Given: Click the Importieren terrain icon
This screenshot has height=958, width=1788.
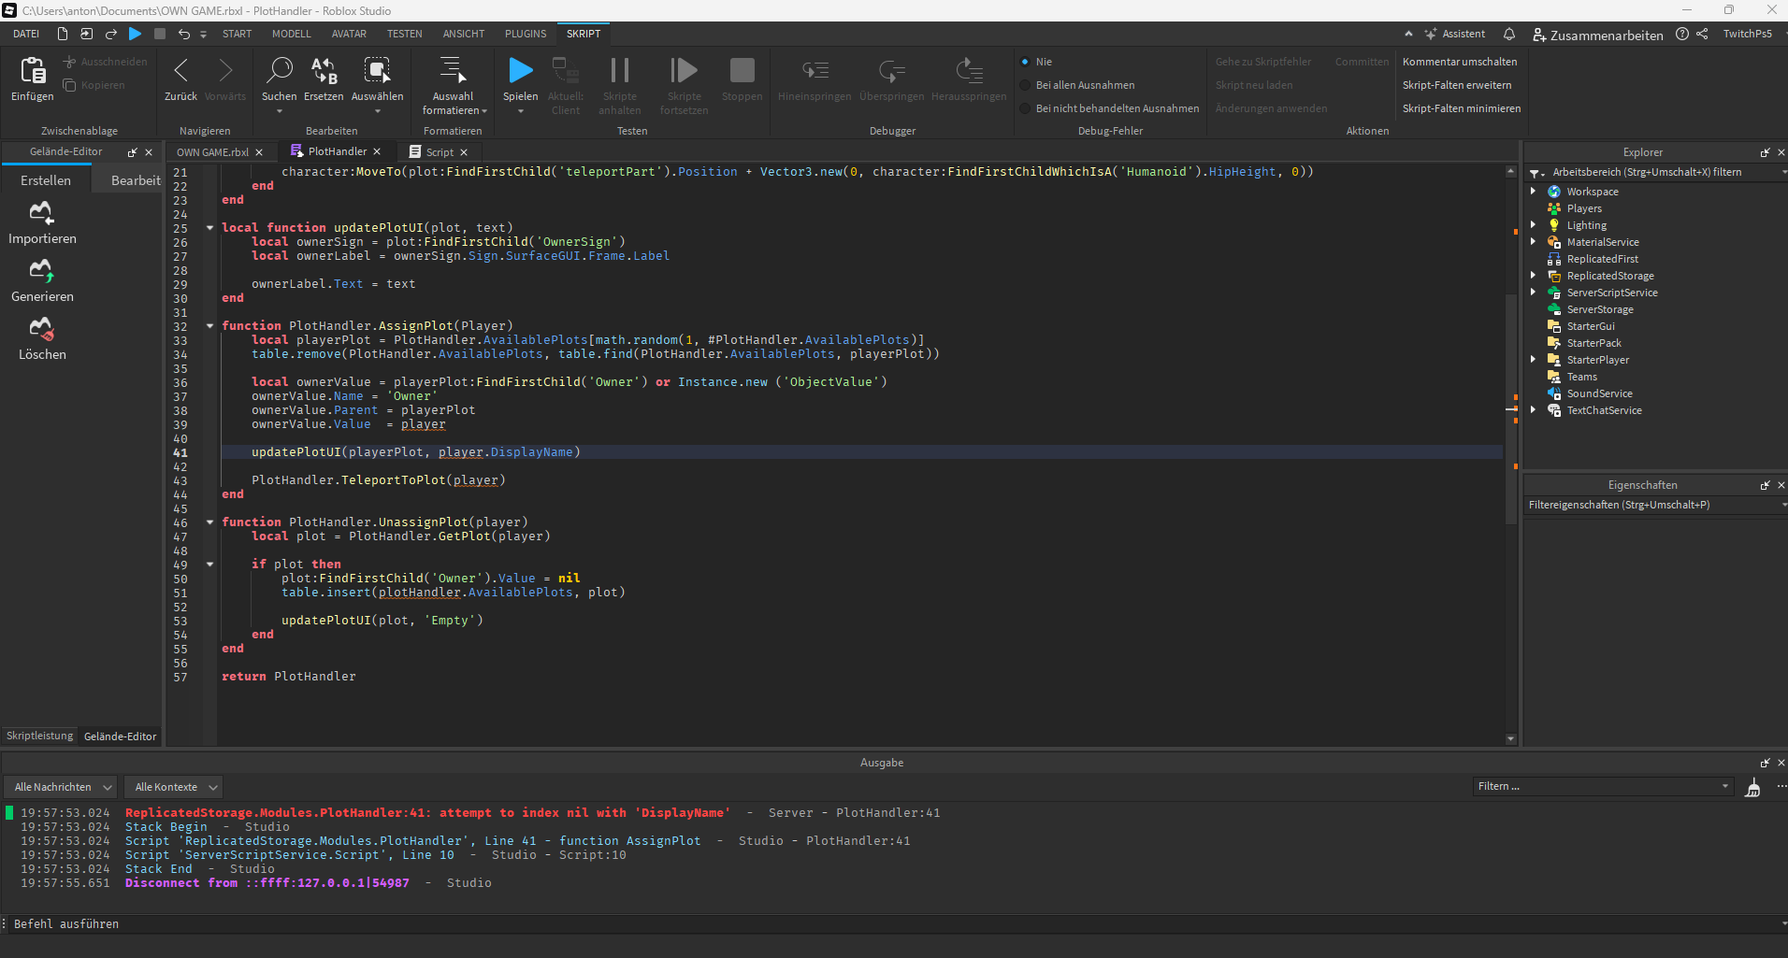Looking at the screenshot, I should [x=41, y=213].
